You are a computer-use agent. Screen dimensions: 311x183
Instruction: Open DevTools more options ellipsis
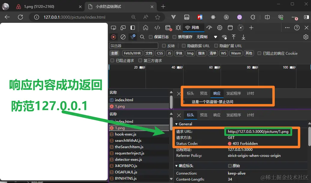coord(287,28)
